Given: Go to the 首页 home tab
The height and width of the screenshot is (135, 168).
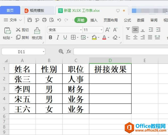Looking at the screenshot, I should click(10, 10).
